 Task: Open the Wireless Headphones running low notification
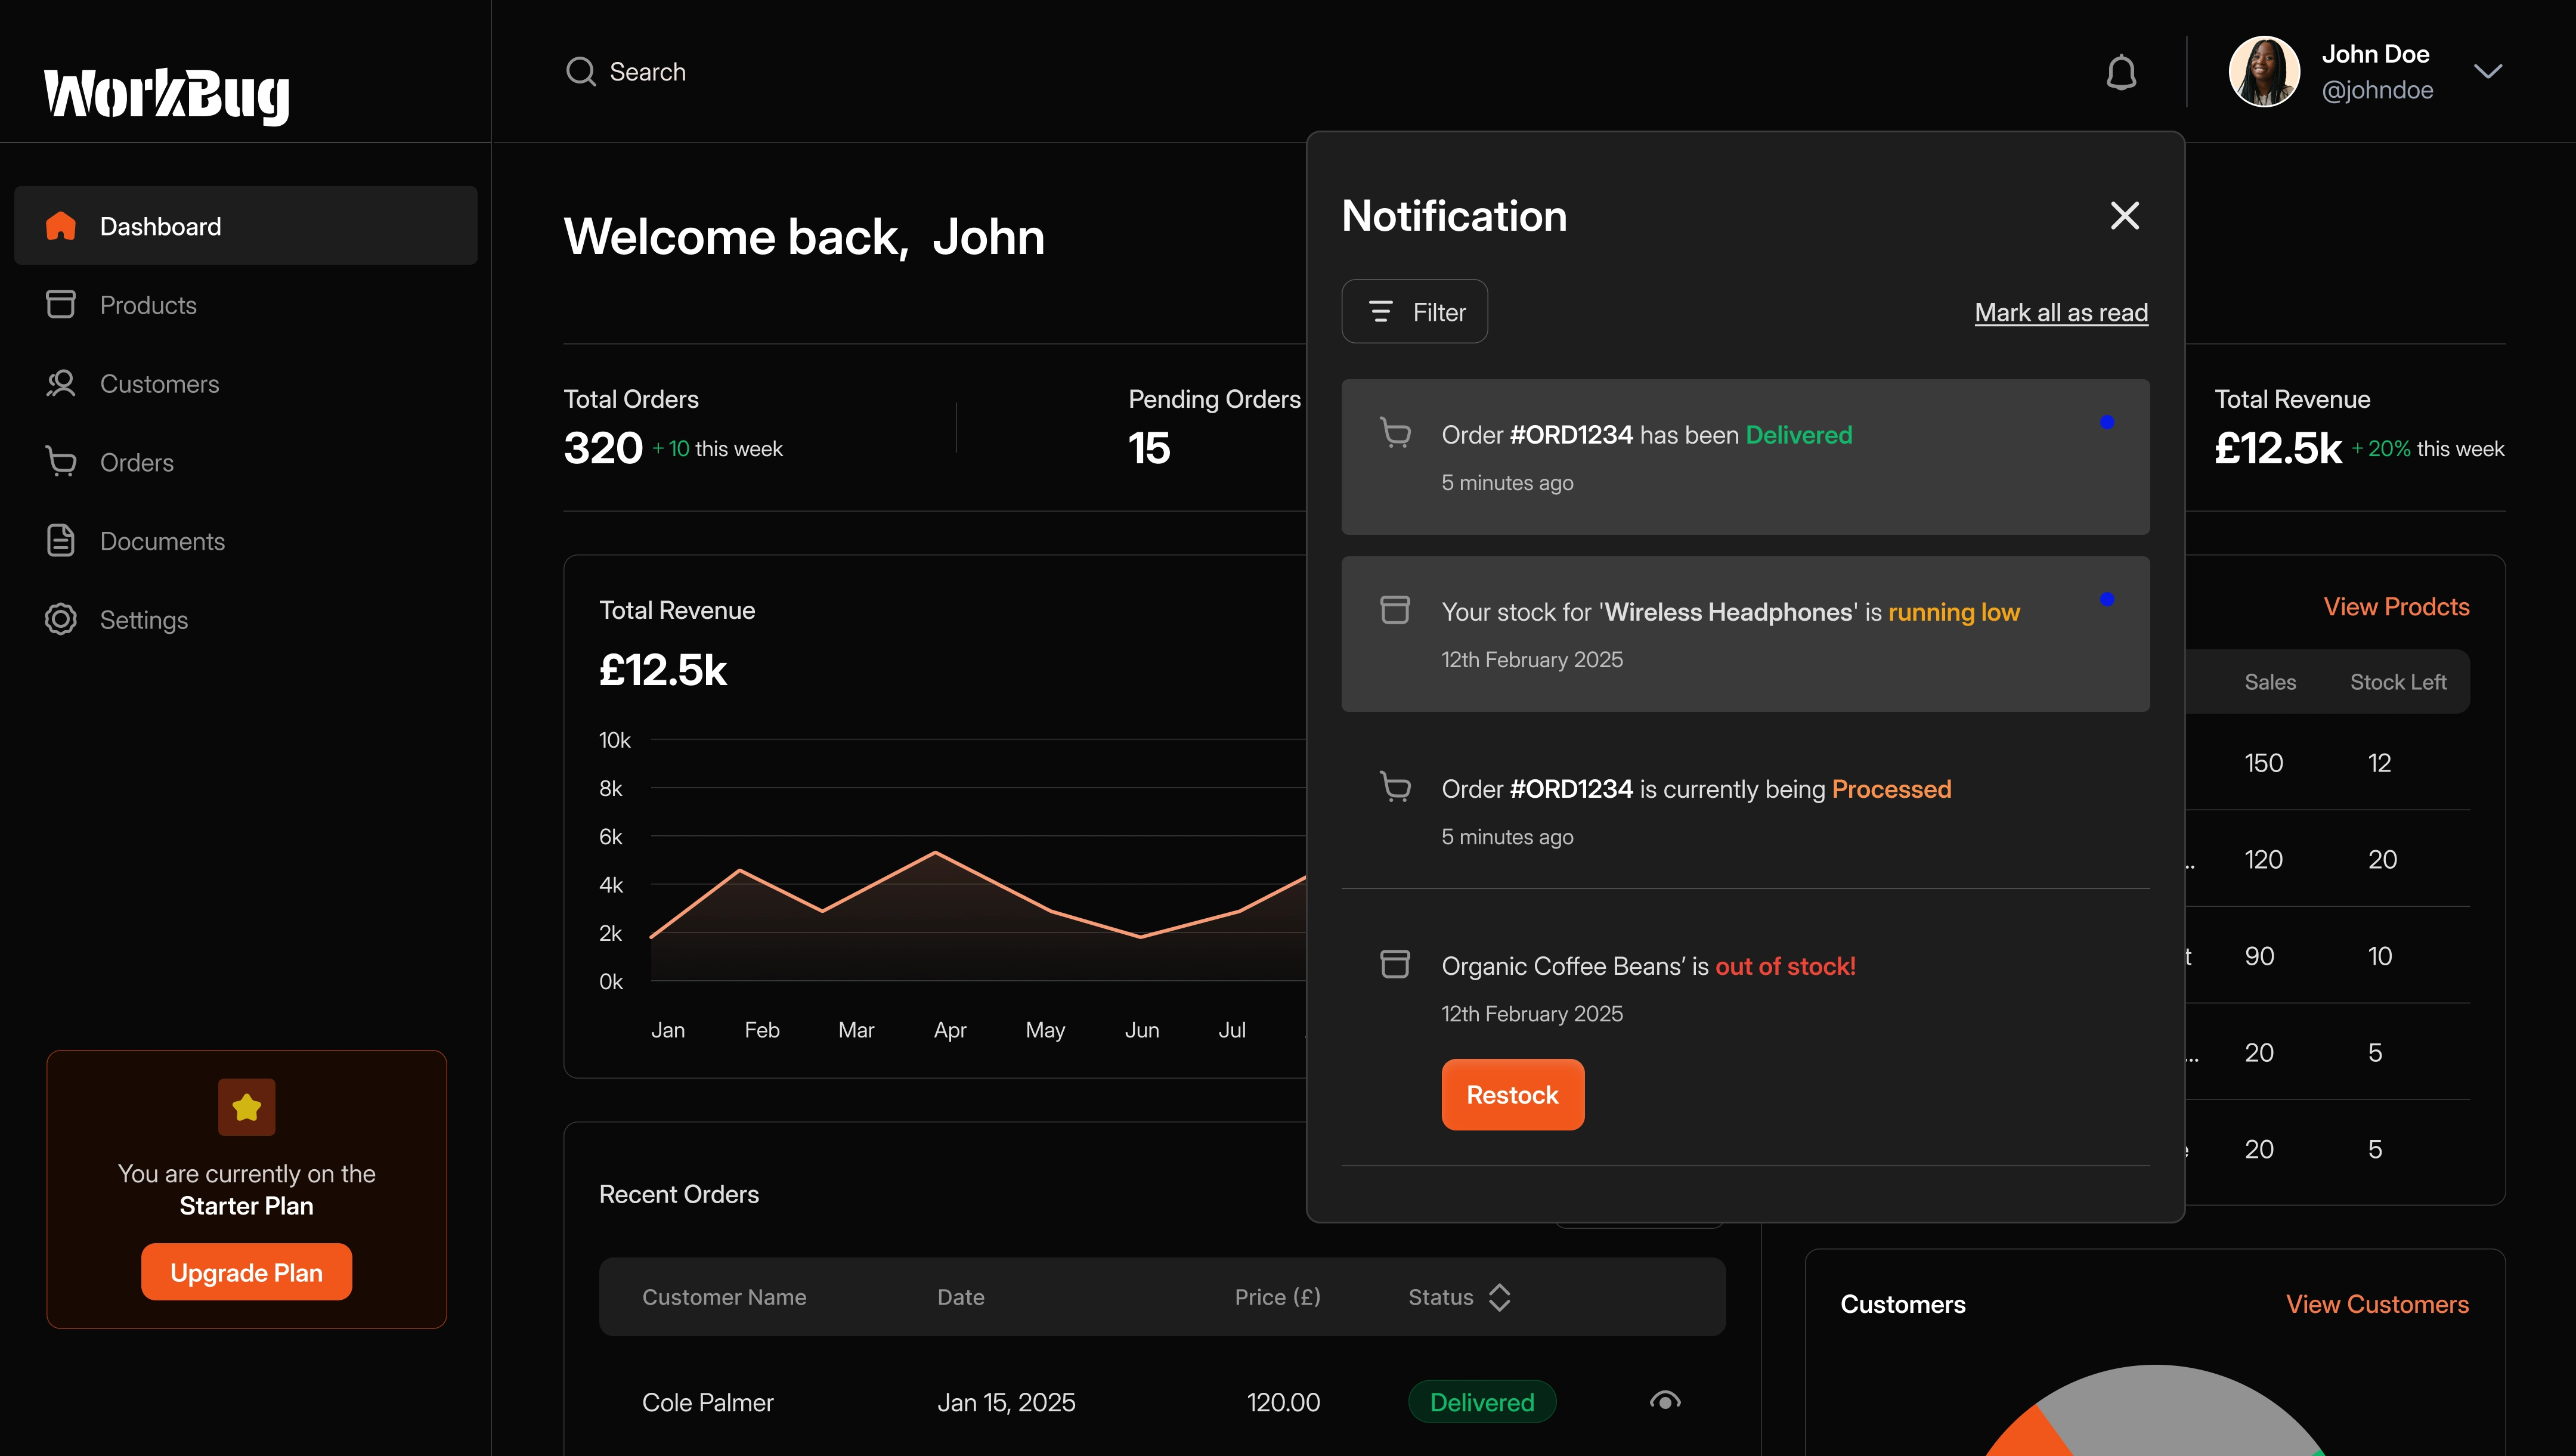[1745, 634]
